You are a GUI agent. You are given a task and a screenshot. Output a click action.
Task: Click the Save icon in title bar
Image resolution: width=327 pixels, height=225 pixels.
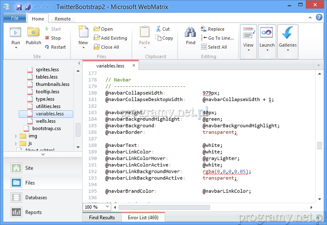point(19,7)
